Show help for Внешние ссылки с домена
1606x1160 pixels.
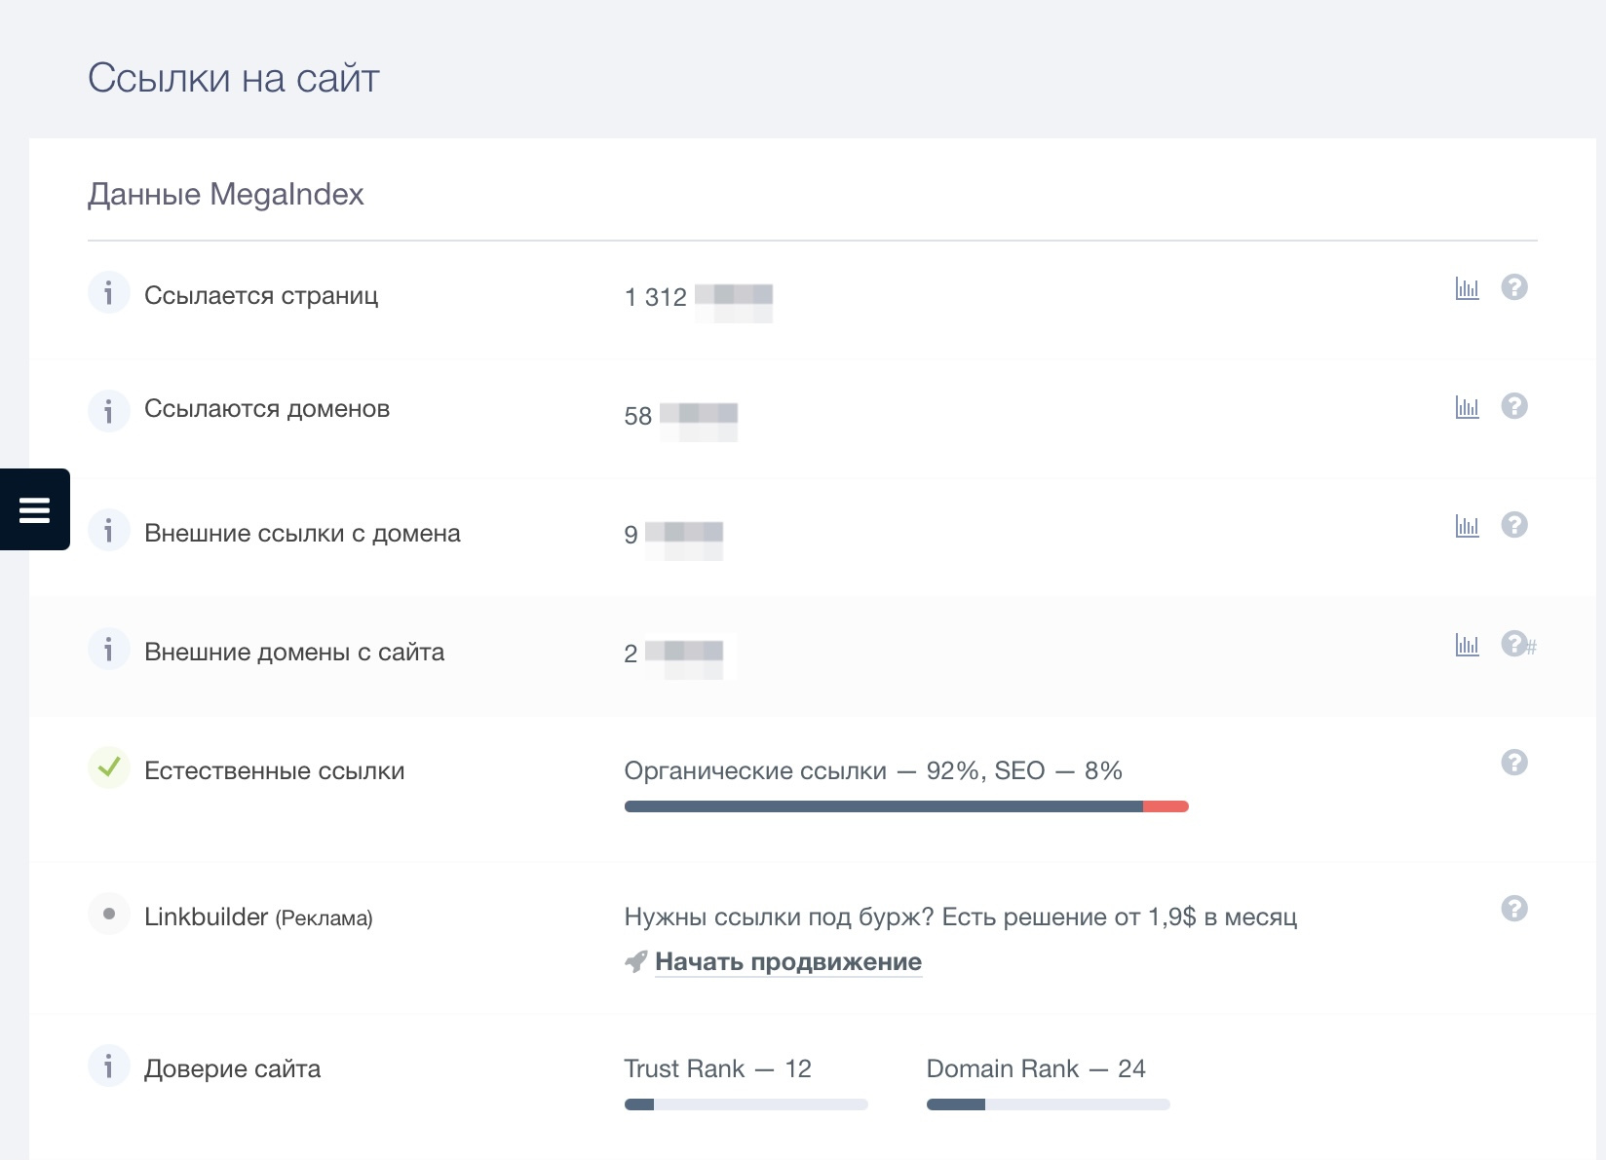[1514, 525]
